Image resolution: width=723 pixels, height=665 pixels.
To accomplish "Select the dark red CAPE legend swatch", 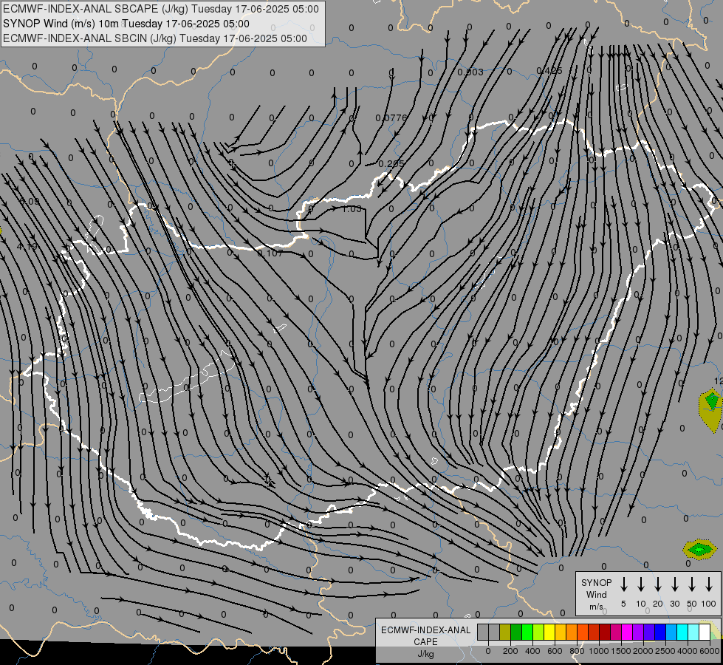I will pyautogui.click(x=606, y=632).
